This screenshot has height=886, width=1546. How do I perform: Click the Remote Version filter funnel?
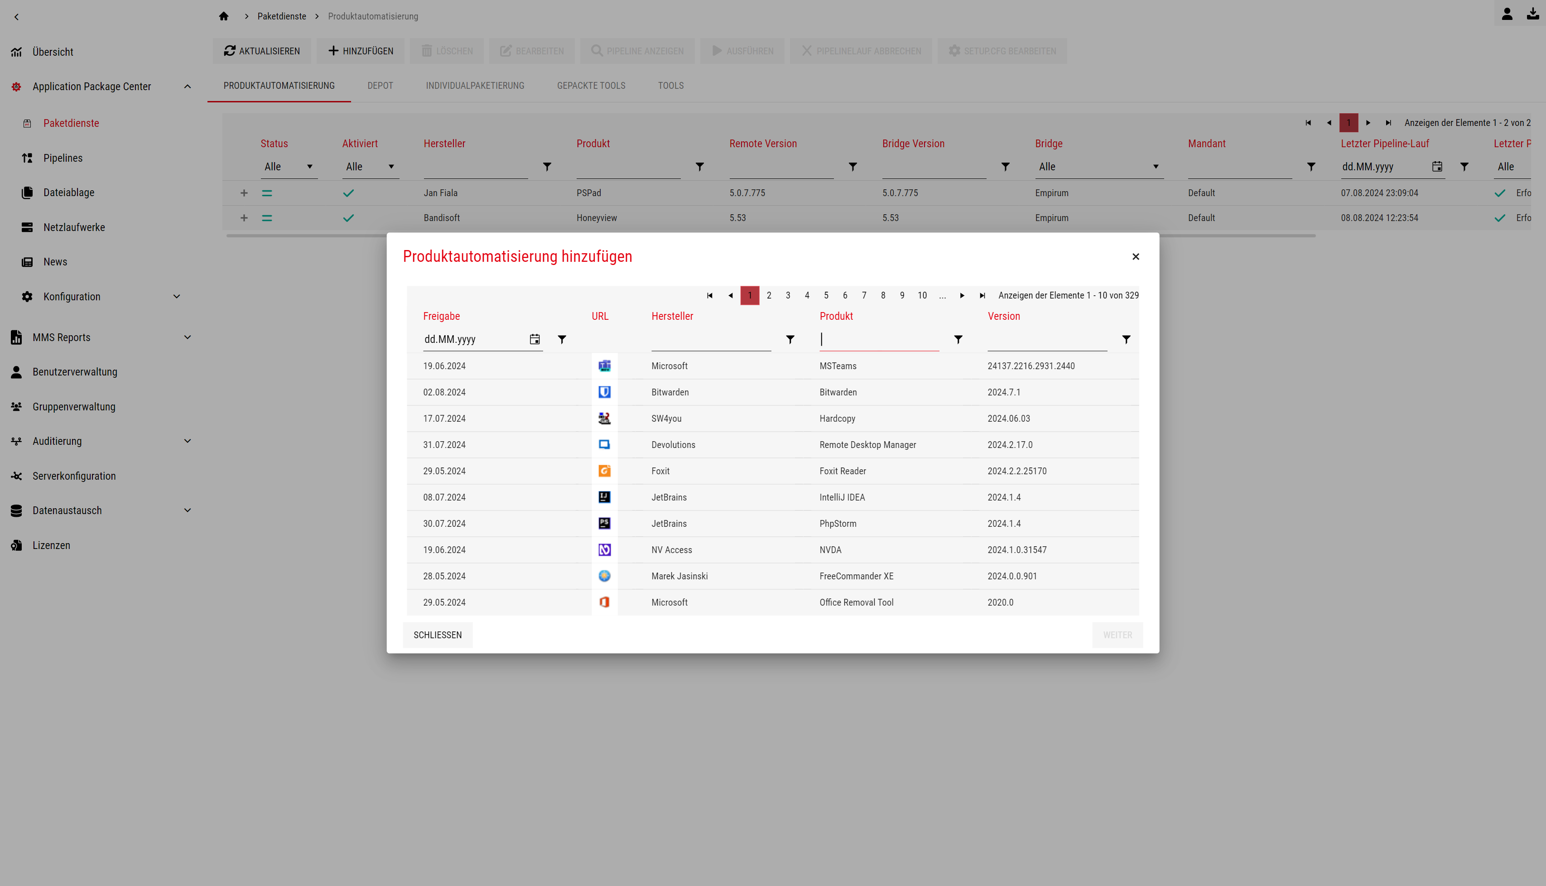coord(853,167)
